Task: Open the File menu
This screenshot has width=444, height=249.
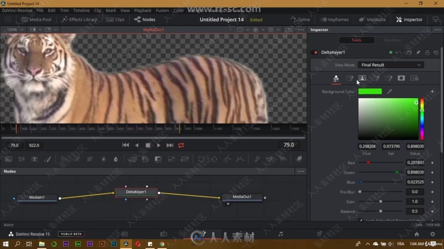Action: coord(40,10)
